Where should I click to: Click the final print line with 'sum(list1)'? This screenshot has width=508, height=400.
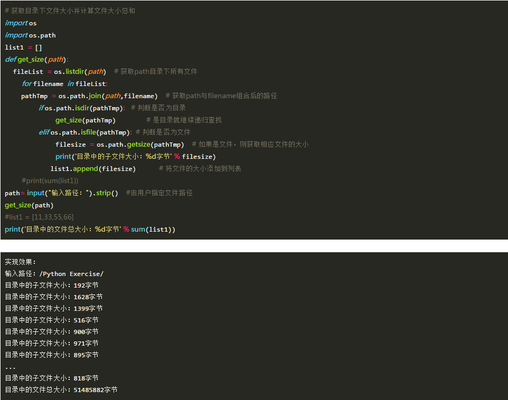(90, 230)
